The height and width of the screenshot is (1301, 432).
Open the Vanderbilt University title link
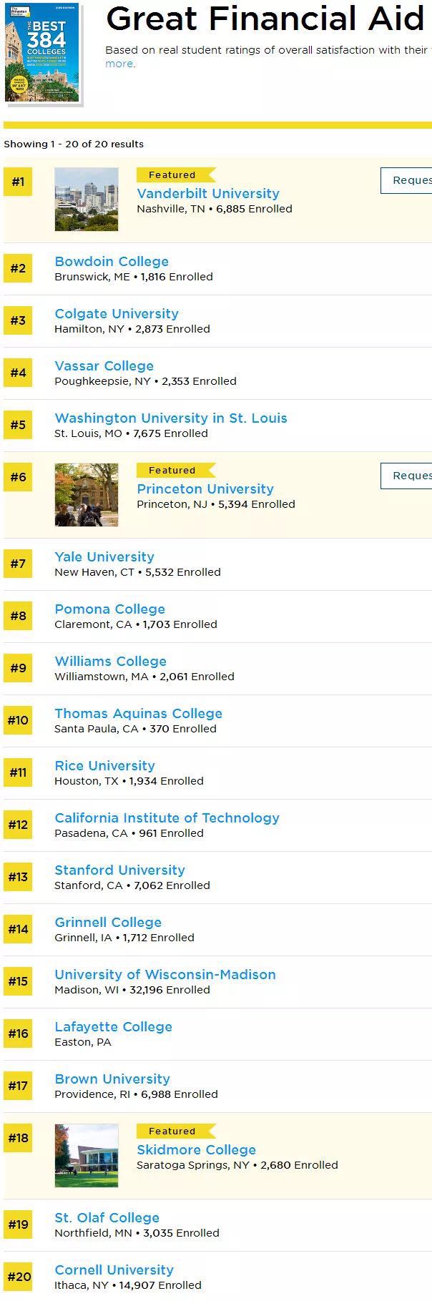(x=208, y=194)
